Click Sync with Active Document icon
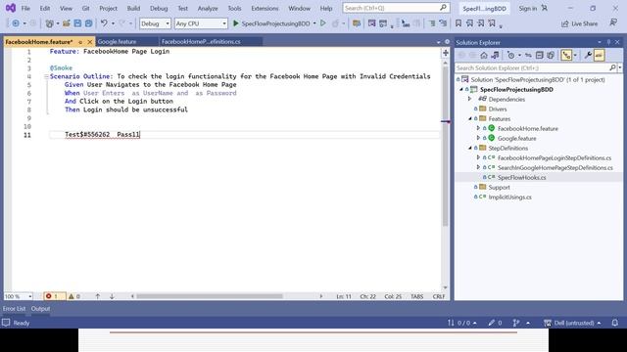The width and height of the screenshot is (627, 352). click(x=529, y=55)
